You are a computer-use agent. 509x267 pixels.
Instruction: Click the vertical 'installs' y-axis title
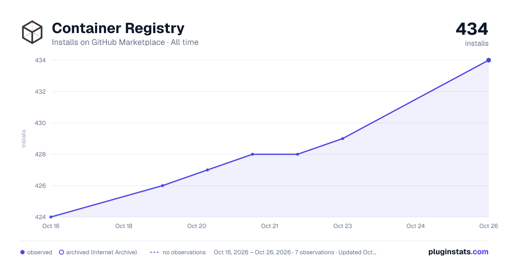[24, 139]
